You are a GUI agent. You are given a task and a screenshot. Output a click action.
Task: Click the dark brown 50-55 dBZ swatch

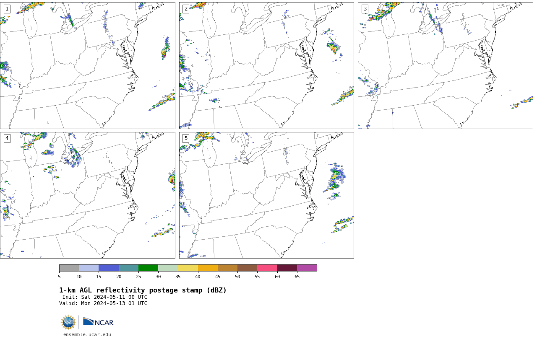click(247, 268)
